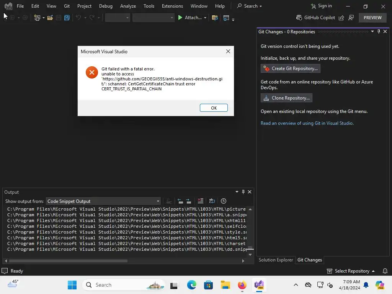Click the Send Feedback icon
Screen dimensions: 392x294
click(x=351, y=18)
